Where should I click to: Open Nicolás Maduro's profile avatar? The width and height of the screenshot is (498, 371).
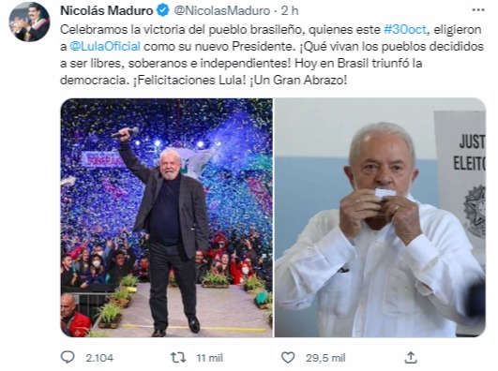(x=29, y=22)
